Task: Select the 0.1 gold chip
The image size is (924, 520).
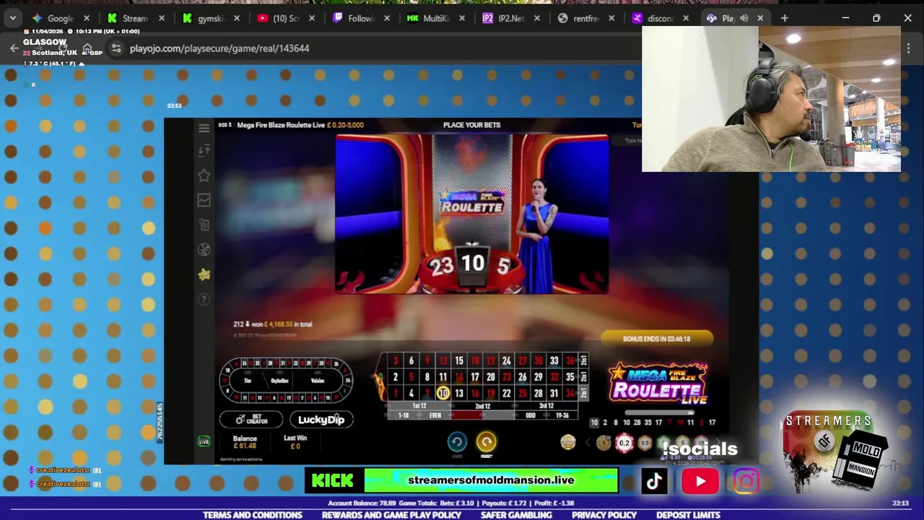Action: point(604,443)
